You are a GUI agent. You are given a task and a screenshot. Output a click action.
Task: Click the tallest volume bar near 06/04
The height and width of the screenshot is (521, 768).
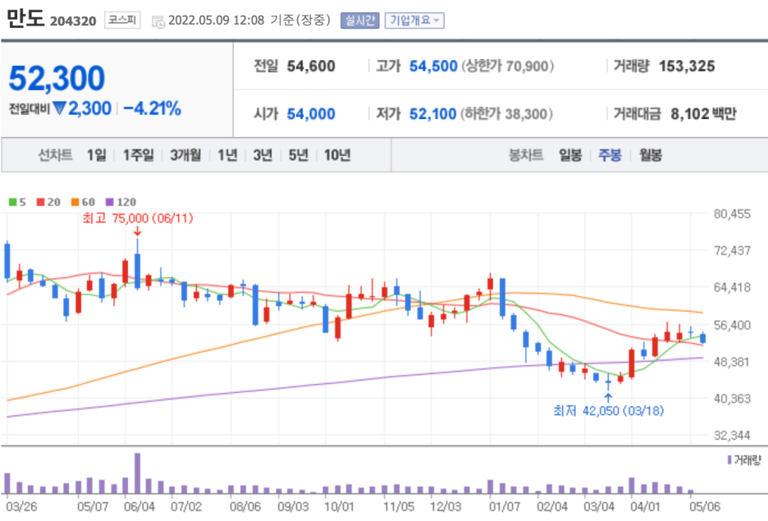(x=137, y=473)
